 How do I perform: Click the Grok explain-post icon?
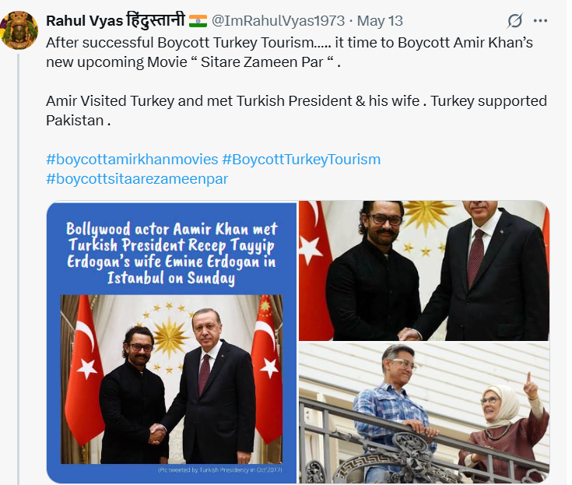point(514,21)
